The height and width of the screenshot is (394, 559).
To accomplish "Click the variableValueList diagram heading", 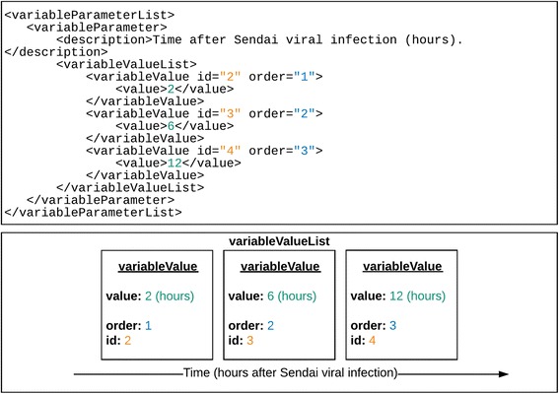I will 280,241.
